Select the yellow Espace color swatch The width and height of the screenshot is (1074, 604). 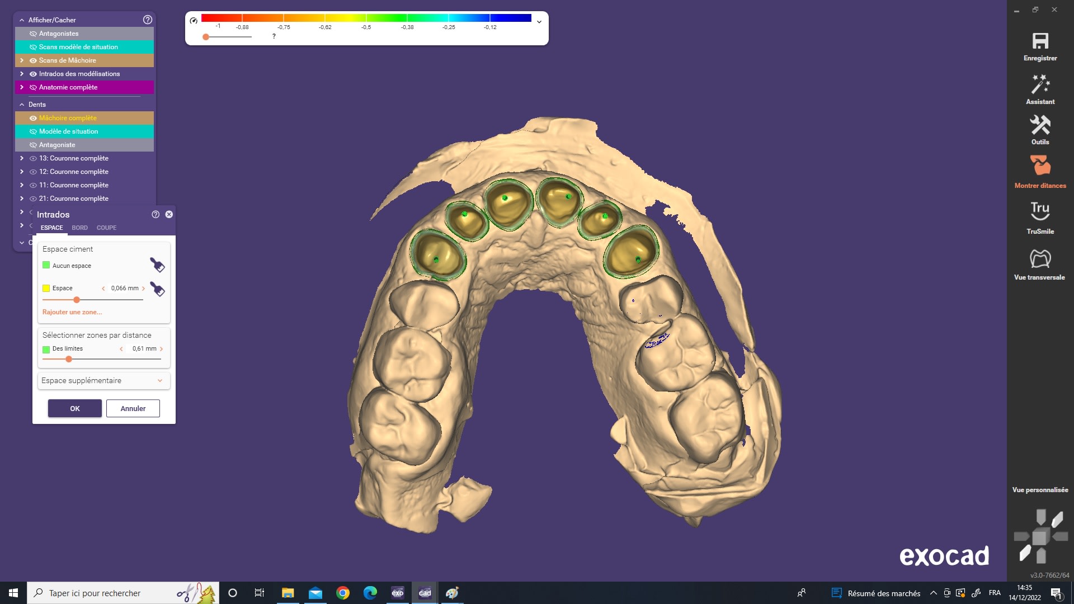click(x=46, y=289)
